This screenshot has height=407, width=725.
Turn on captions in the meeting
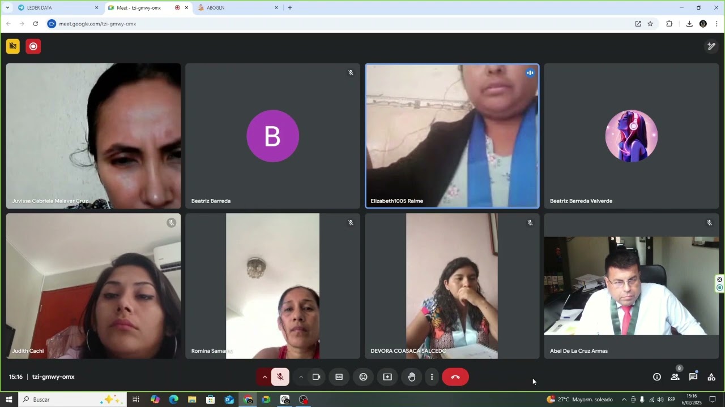coord(339,377)
